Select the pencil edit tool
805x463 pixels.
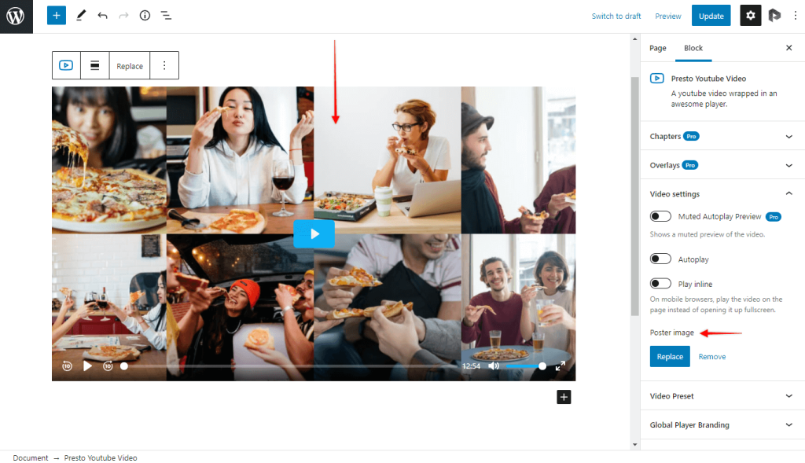pyautogui.click(x=81, y=16)
